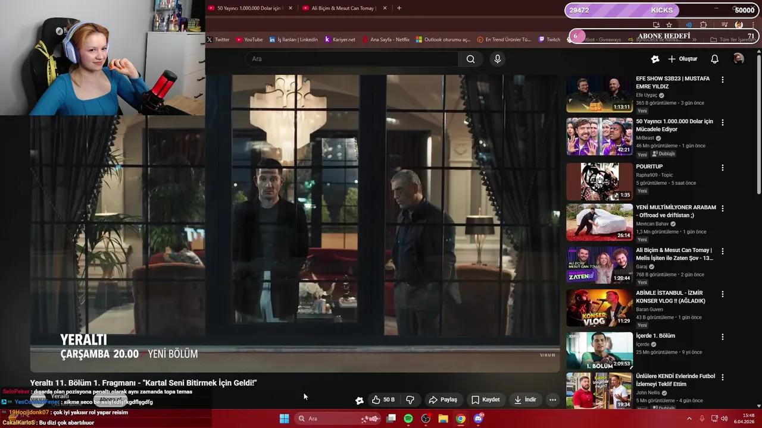Viewport: 762px width, 428px height.
Task: Toggle like with the thumbs up button
Action: click(x=381, y=399)
